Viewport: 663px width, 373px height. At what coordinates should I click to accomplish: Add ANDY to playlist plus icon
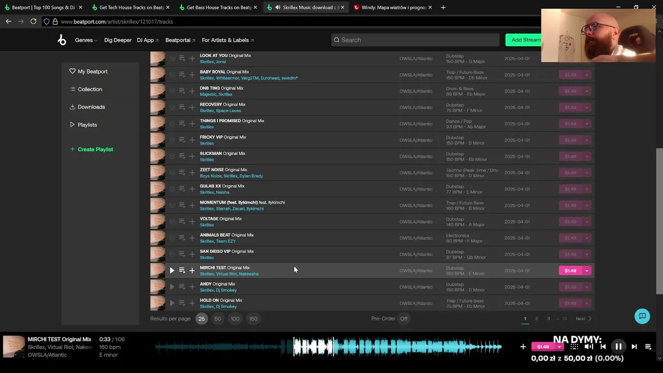[192, 286]
